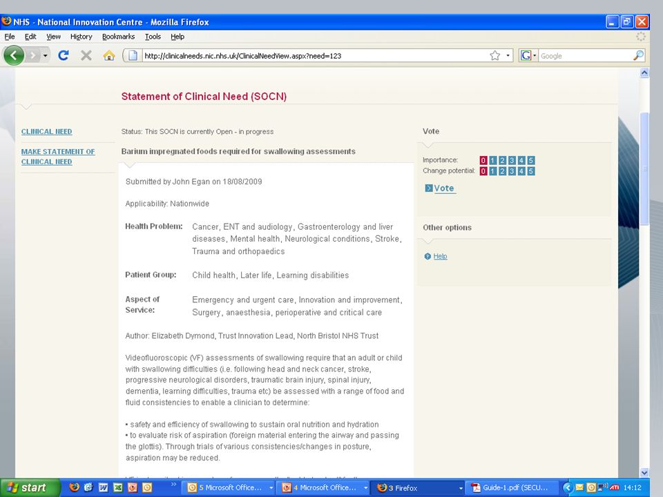Go back with the green Back arrow
The width and height of the screenshot is (663, 497).
[14, 55]
